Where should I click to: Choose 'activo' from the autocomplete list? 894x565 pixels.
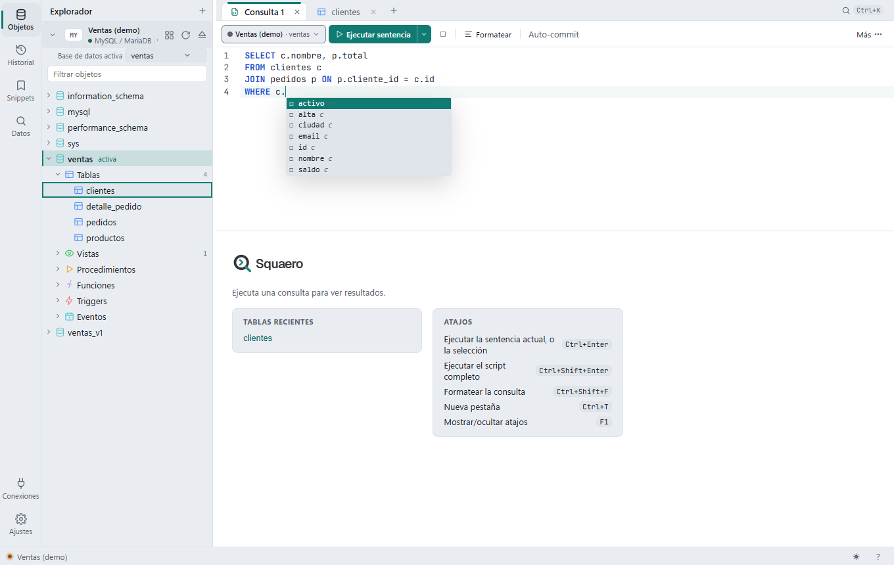click(369, 103)
